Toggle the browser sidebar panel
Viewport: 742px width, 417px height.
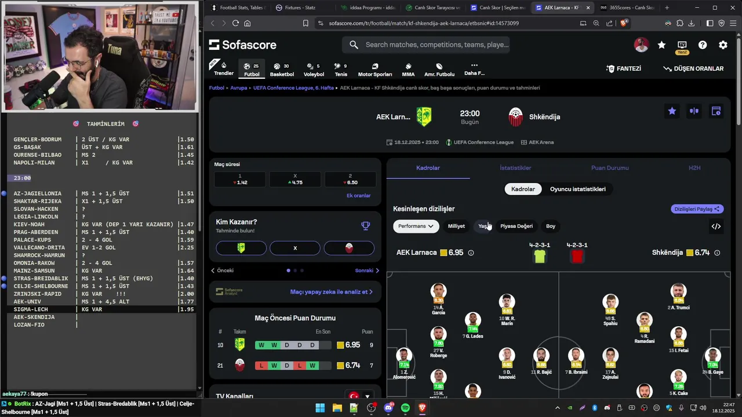[x=710, y=23]
